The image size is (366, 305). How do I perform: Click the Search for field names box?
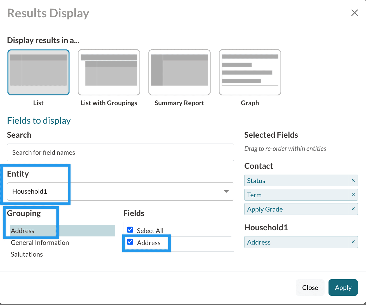click(x=120, y=152)
